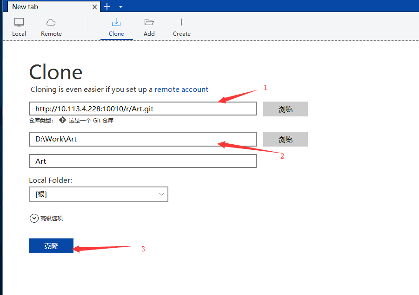
Task: Focus the repository URL field
Action: click(x=143, y=109)
